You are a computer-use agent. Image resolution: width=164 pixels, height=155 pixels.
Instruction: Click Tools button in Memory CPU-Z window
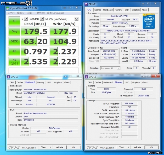[x=122, y=147]
